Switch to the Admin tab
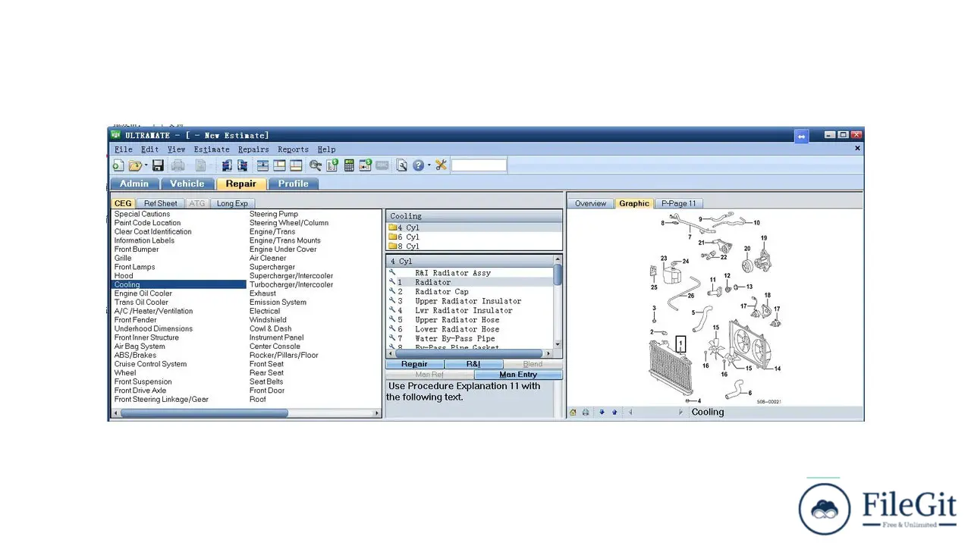The height and width of the screenshot is (546, 971). (x=134, y=184)
